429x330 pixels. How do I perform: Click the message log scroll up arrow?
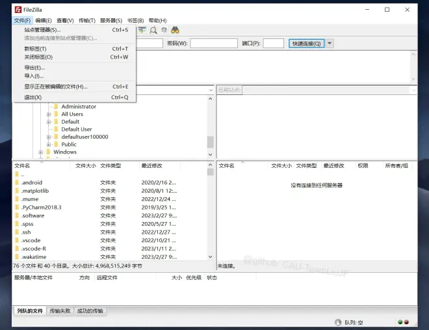click(x=413, y=55)
